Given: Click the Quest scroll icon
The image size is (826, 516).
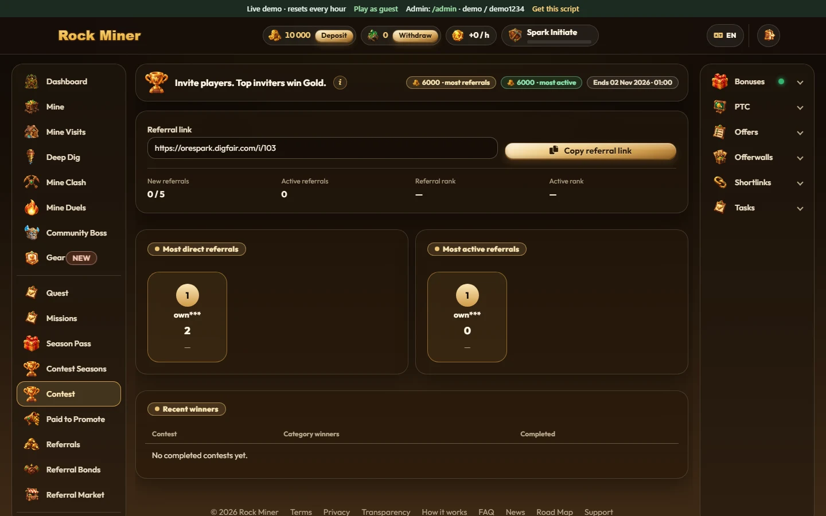Looking at the screenshot, I should point(32,293).
